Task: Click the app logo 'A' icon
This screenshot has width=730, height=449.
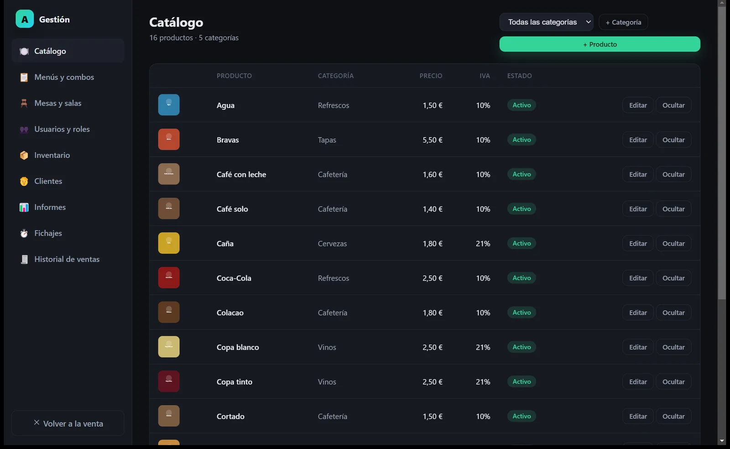Action: (25, 19)
